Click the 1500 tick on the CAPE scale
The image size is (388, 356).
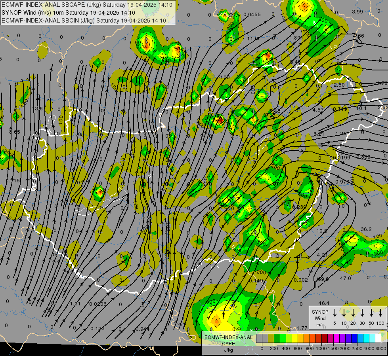pos(333,348)
